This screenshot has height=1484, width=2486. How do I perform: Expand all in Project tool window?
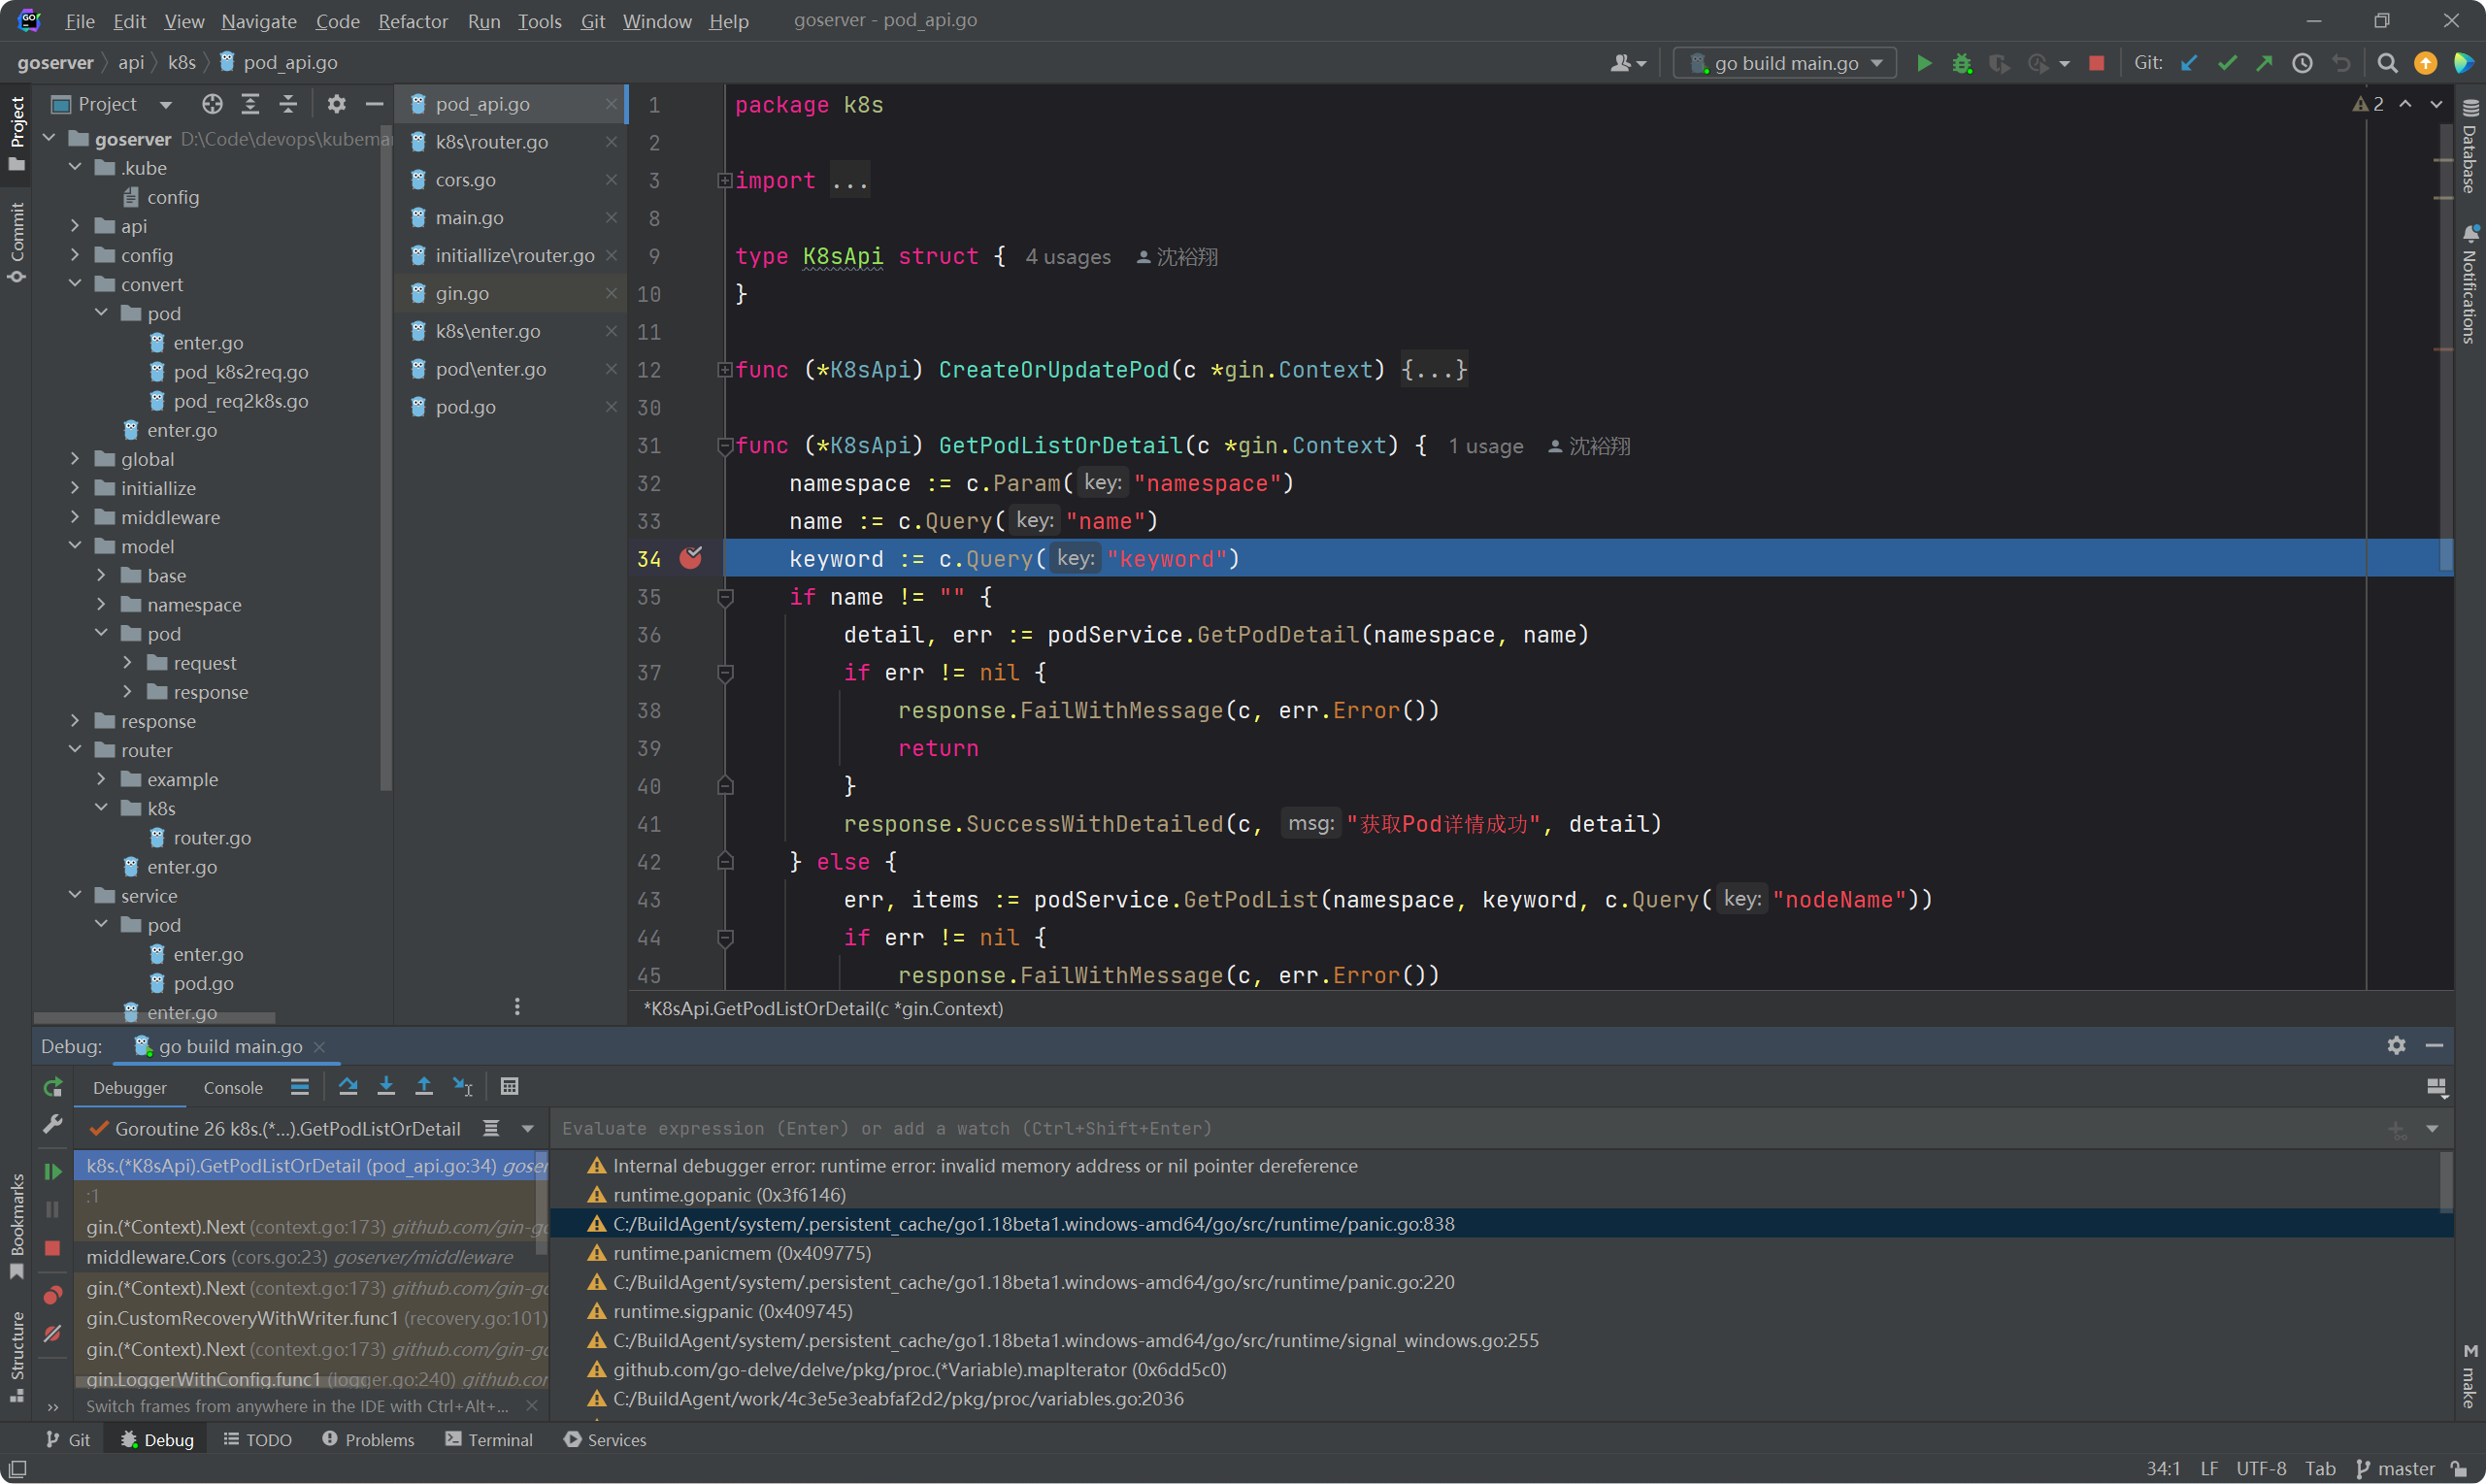tap(250, 104)
